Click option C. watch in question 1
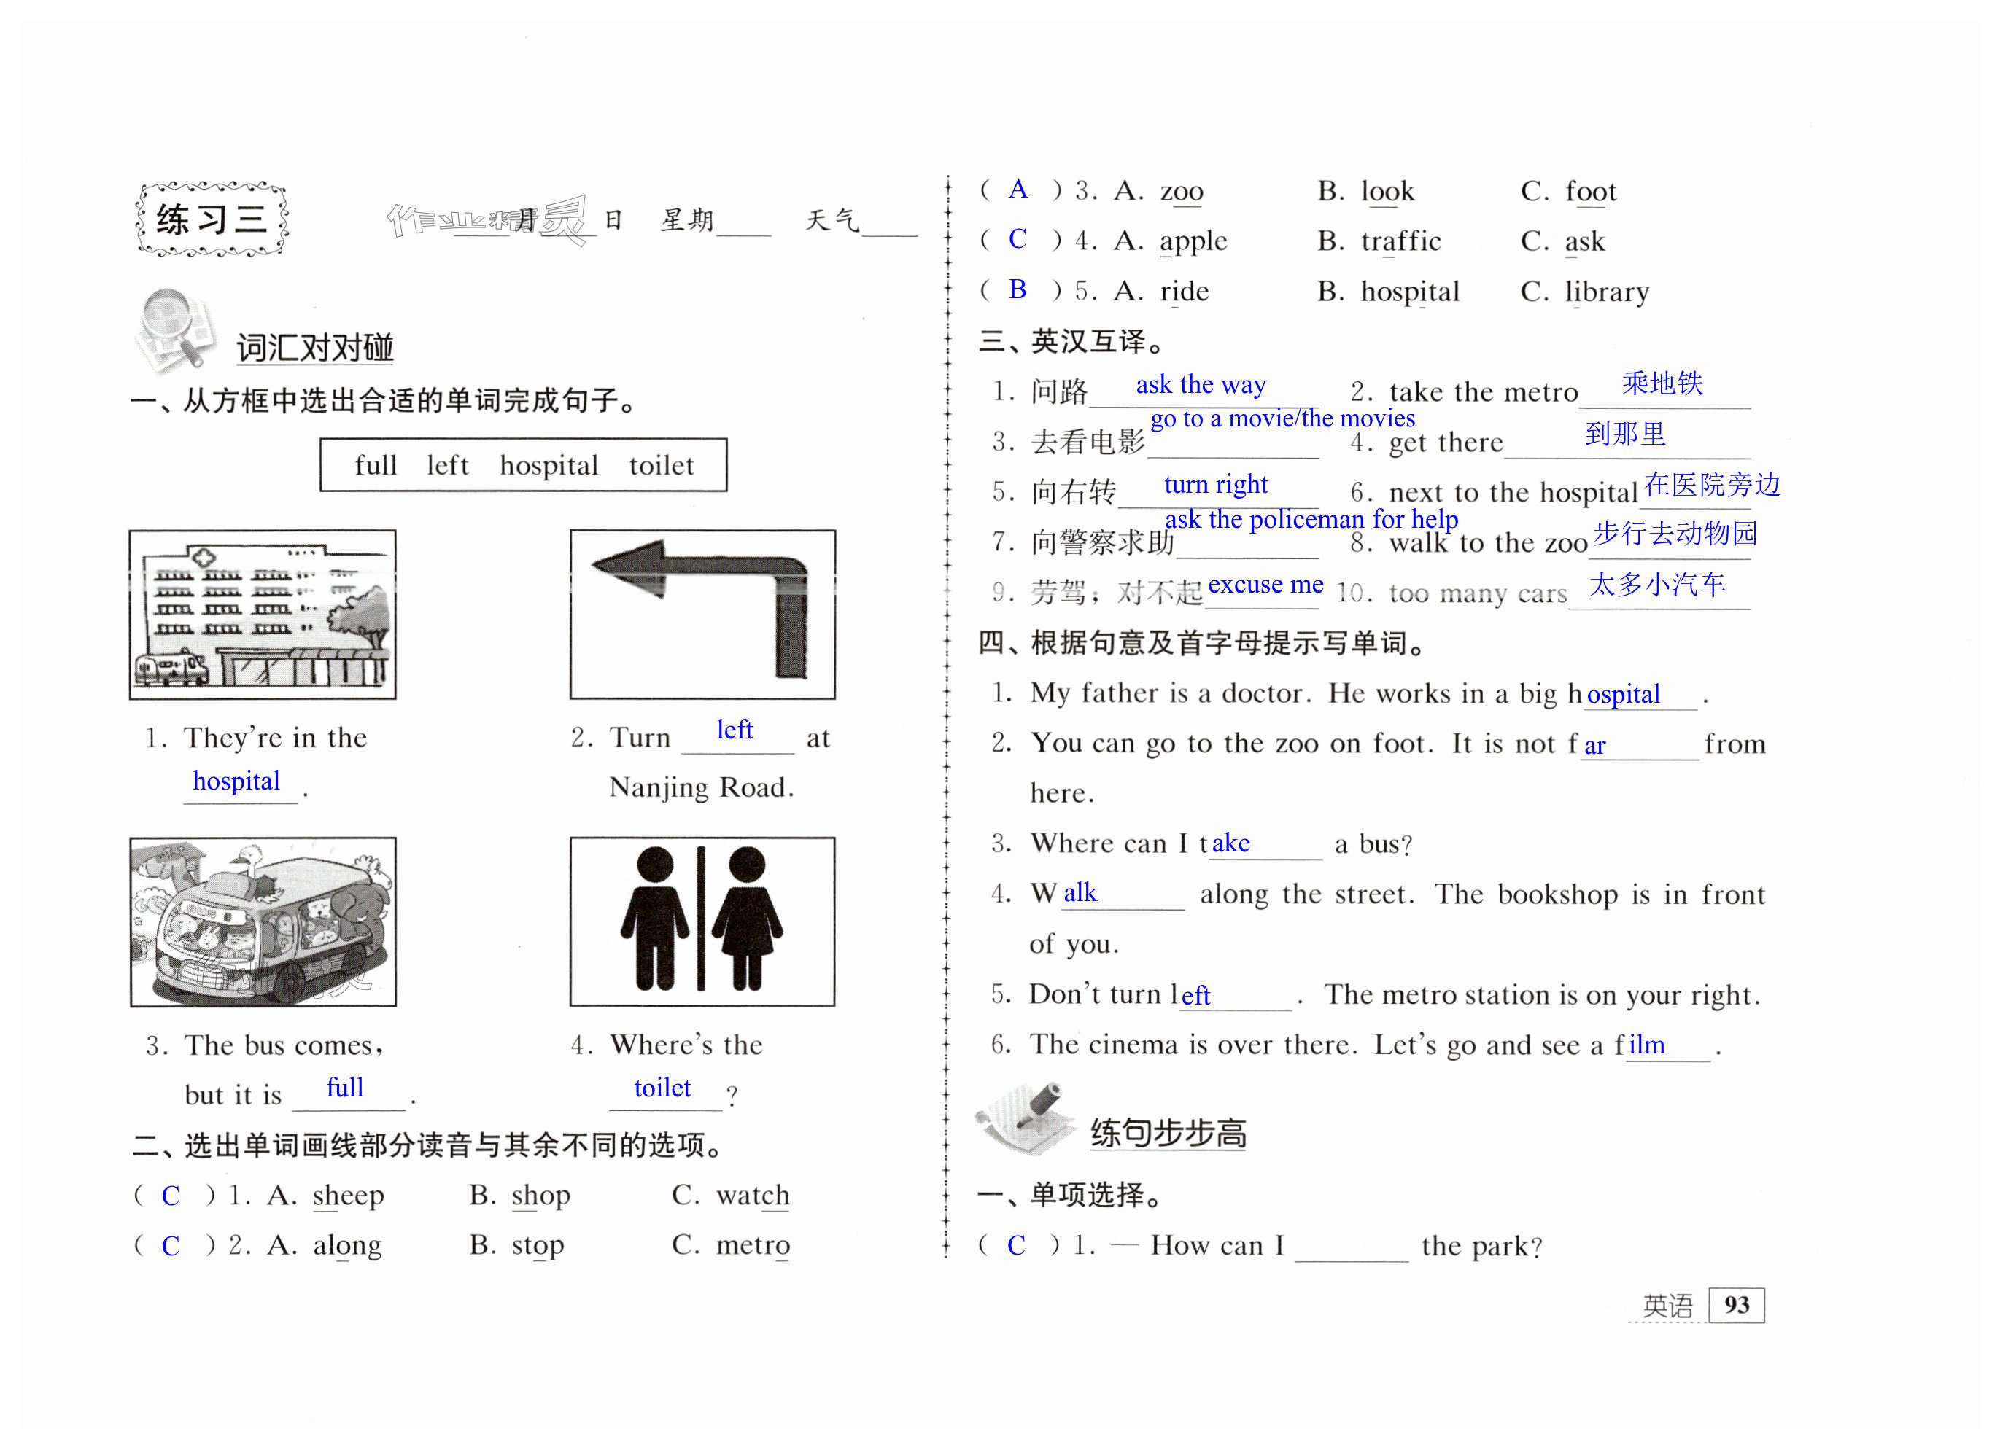 coord(730,1196)
